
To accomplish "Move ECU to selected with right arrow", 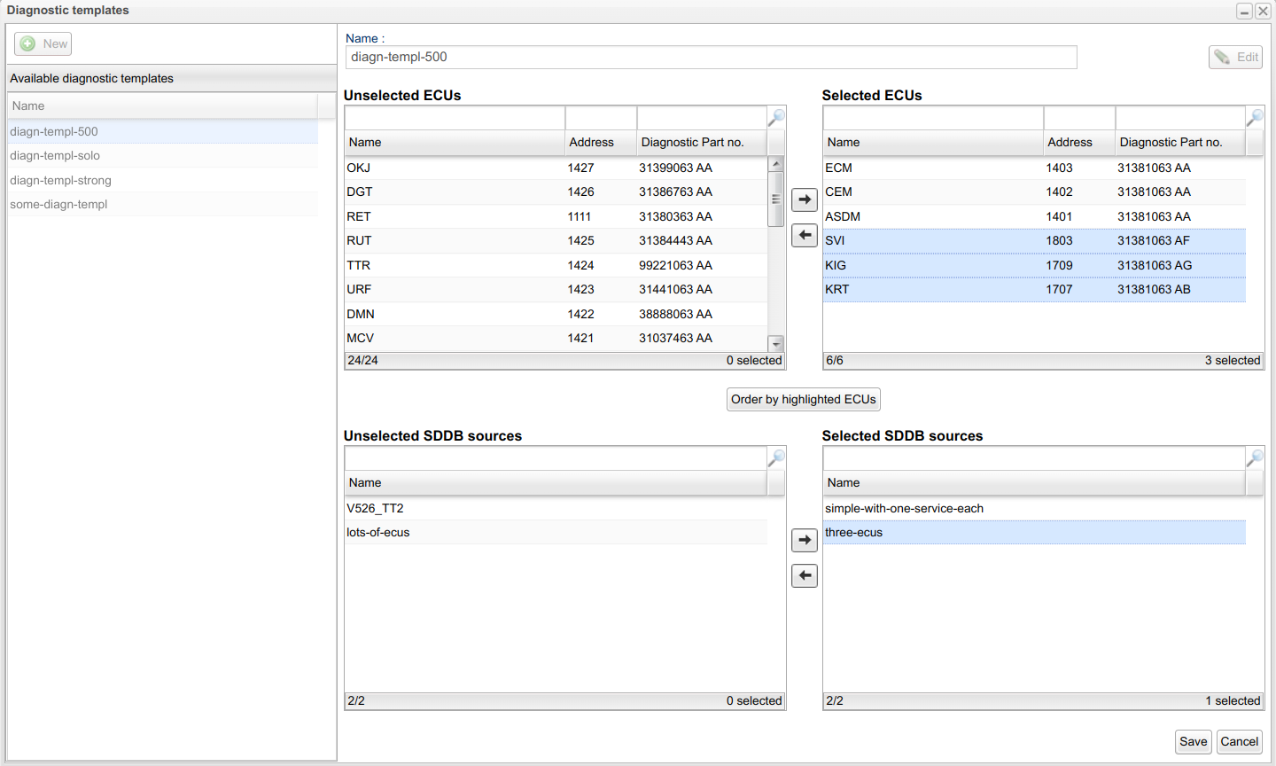I will pos(804,199).
